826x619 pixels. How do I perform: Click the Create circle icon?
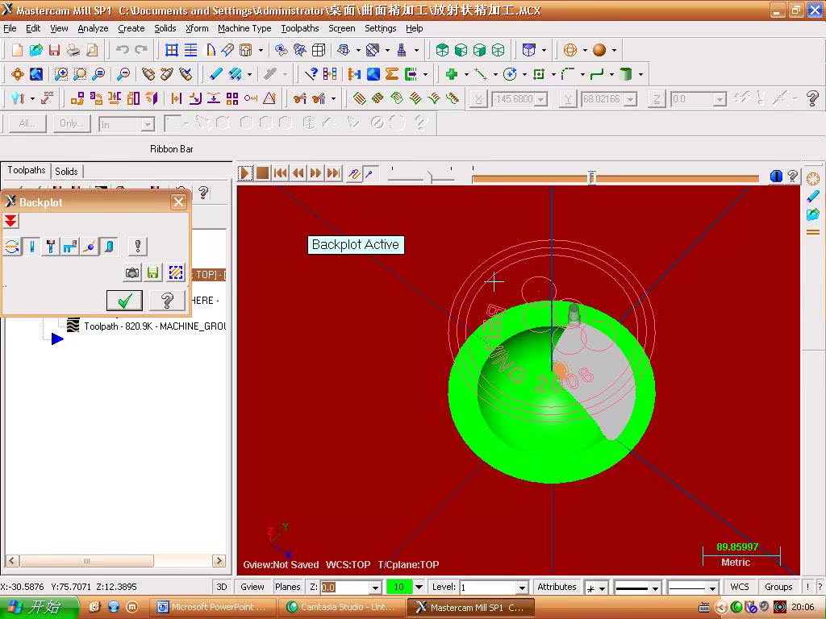510,74
